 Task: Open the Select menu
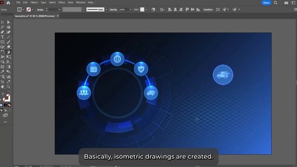(x=52, y=2)
